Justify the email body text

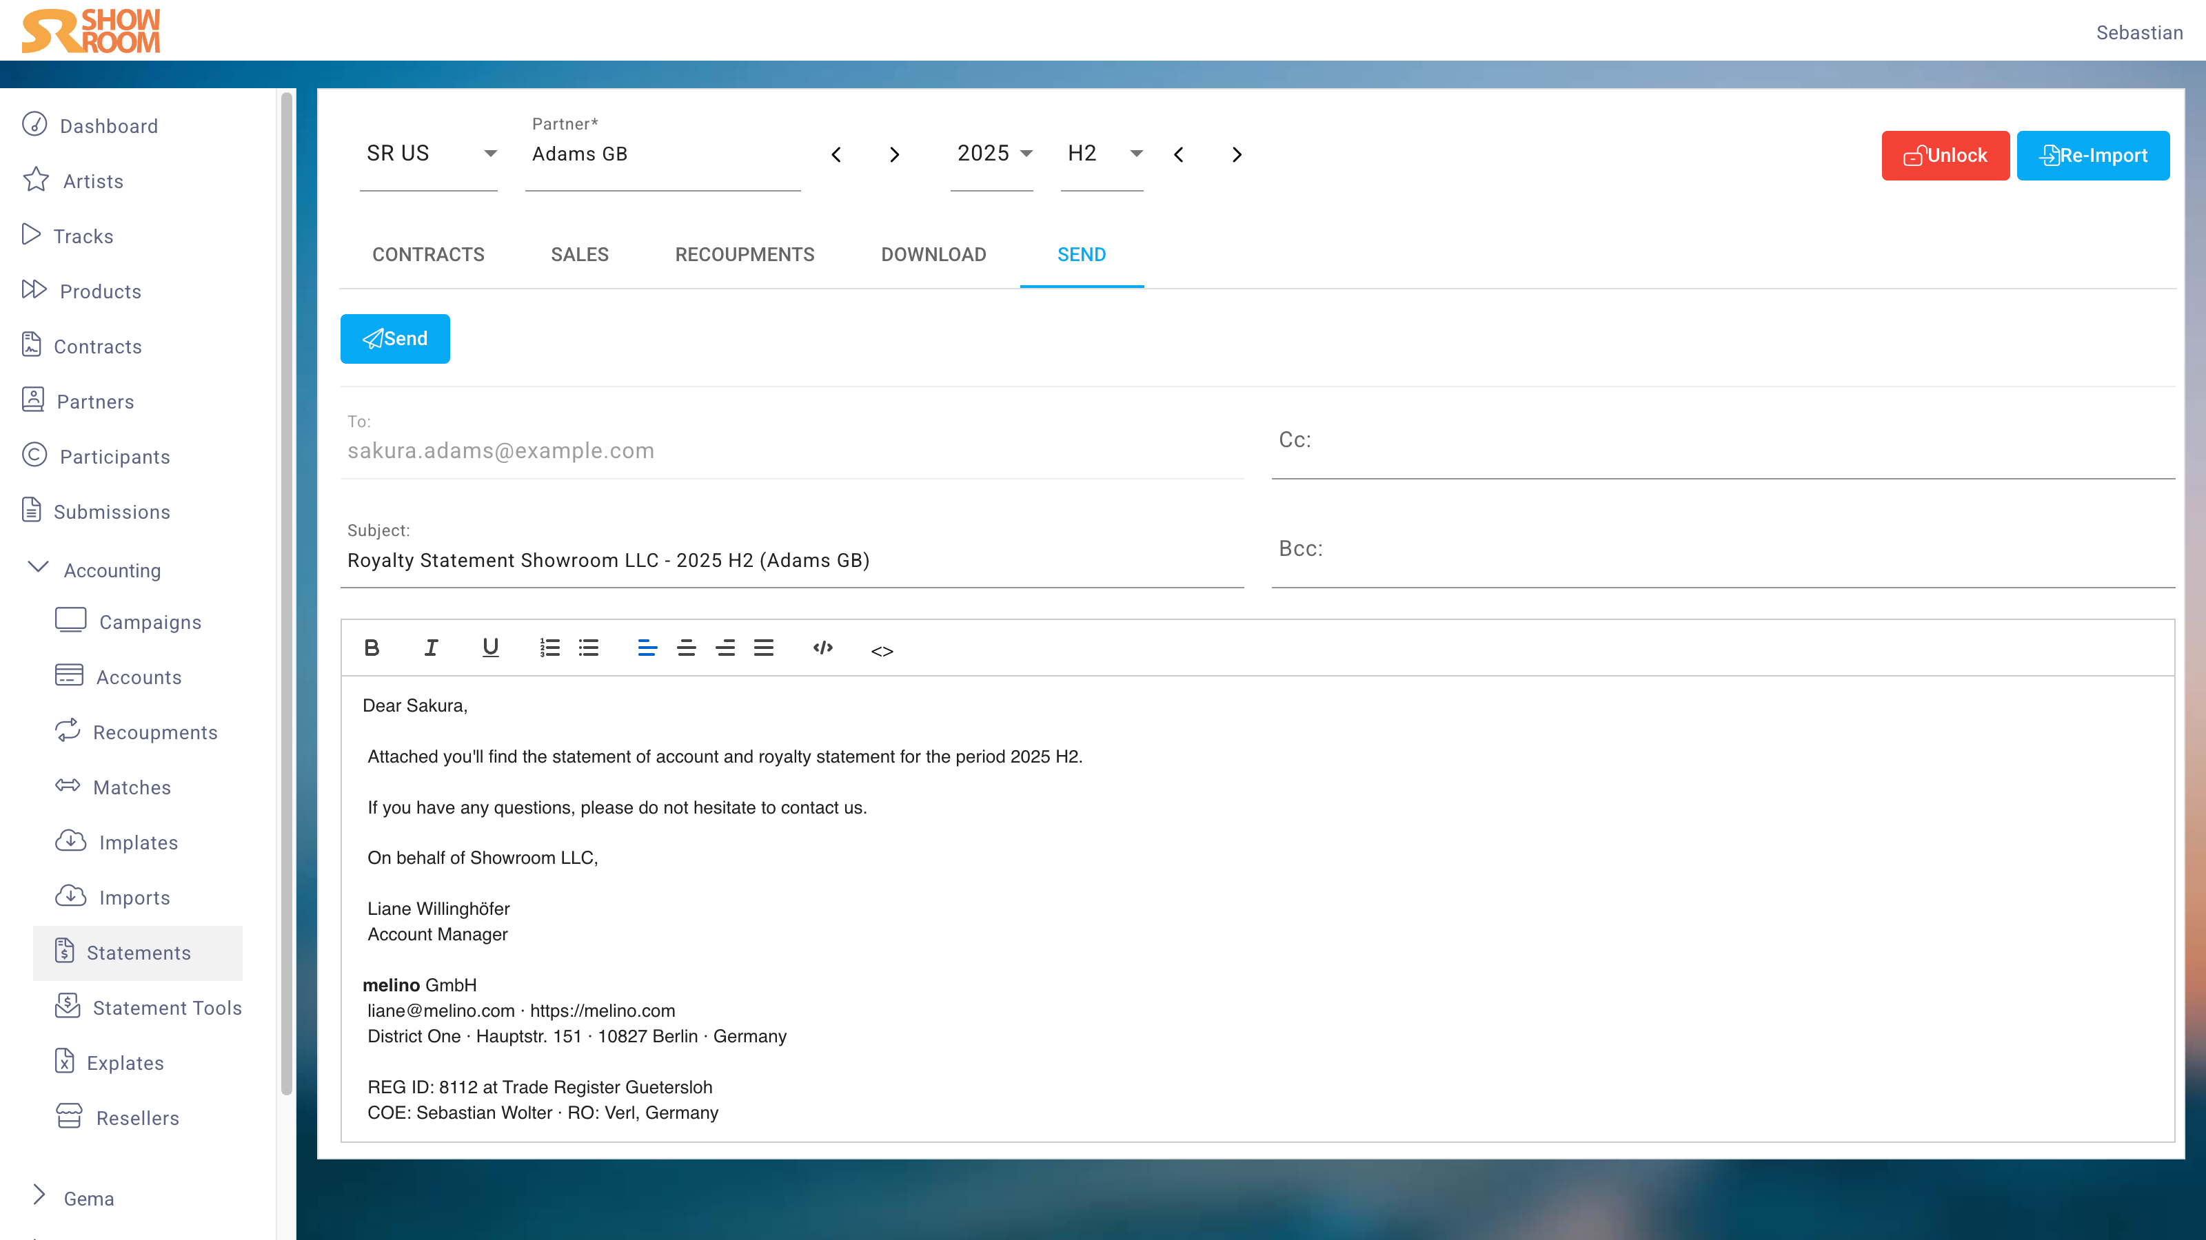(763, 648)
